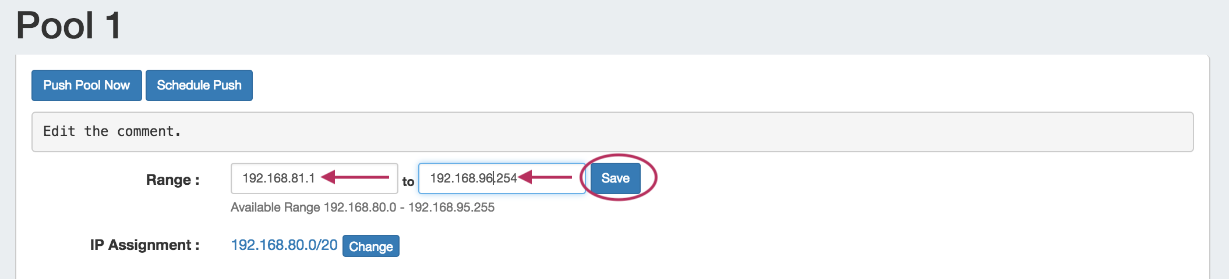The image size is (1229, 279).
Task: Select the 'Pool 1' page heading
Action: point(69,26)
